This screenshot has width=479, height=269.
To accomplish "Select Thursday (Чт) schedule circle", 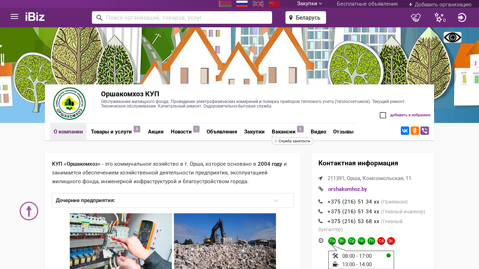I will [x=362, y=241].
